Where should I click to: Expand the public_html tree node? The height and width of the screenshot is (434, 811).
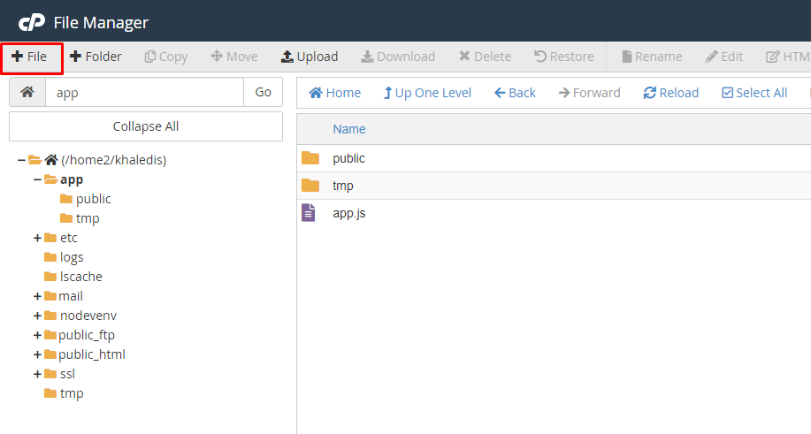point(37,354)
